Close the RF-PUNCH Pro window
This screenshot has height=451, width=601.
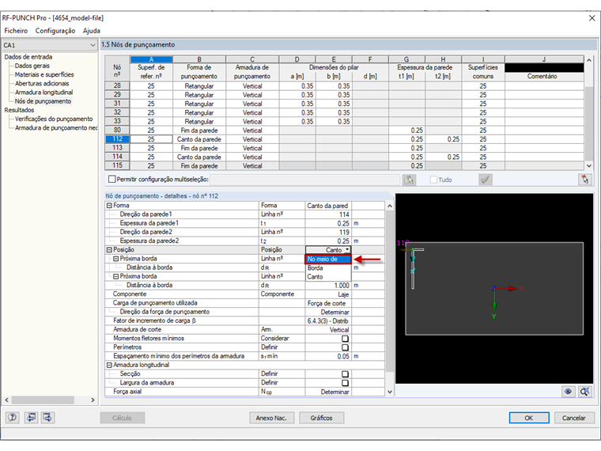[x=592, y=18]
